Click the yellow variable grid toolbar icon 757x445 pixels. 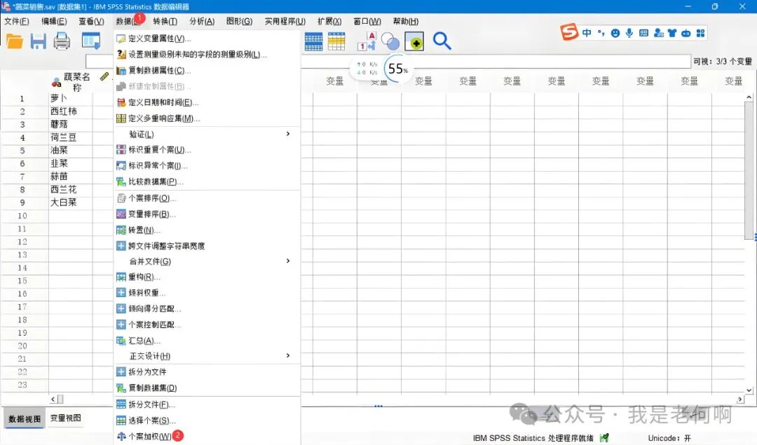(x=336, y=41)
